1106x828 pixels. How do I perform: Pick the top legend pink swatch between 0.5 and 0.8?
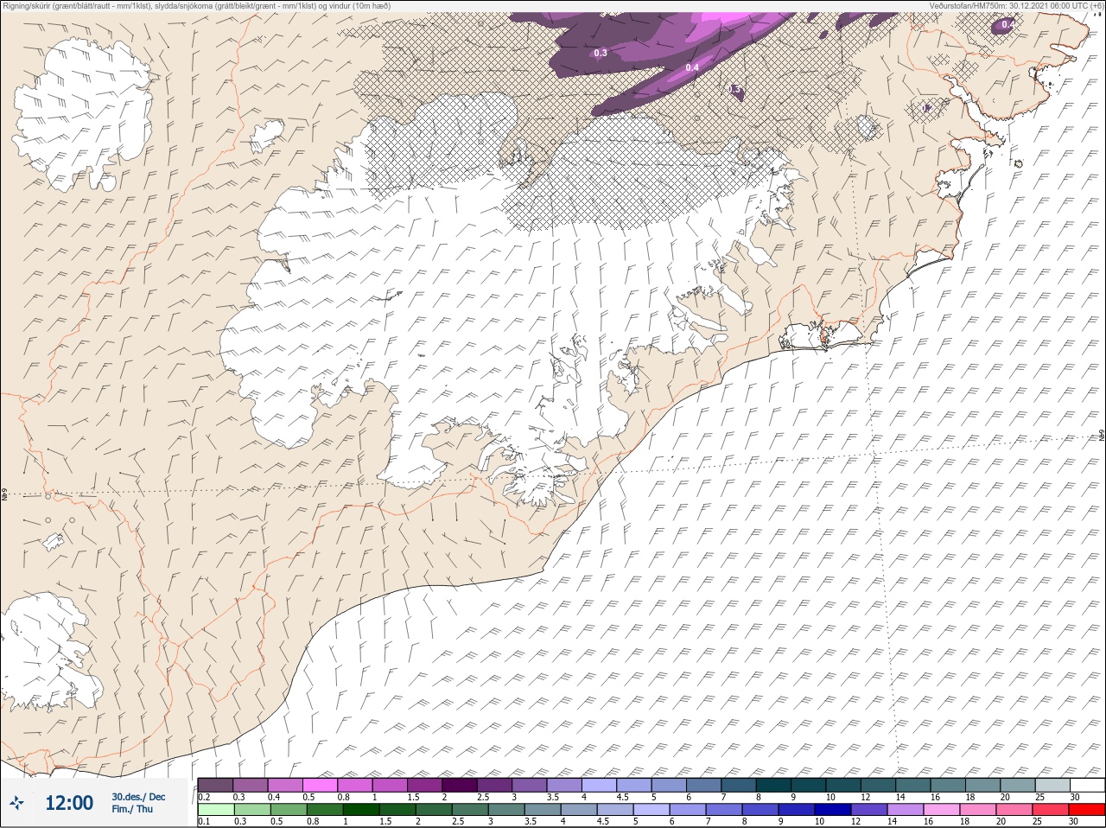point(321,785)
